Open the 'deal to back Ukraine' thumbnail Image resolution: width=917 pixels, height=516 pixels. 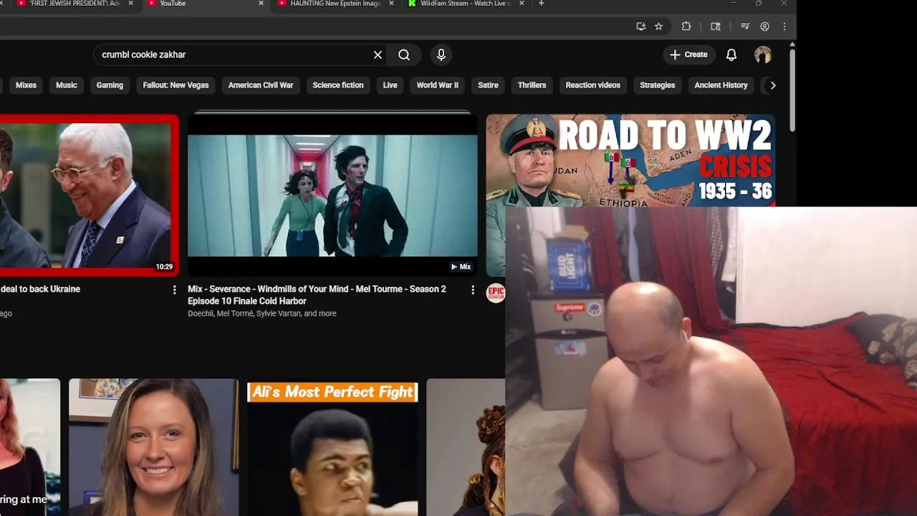coord(88,195)
